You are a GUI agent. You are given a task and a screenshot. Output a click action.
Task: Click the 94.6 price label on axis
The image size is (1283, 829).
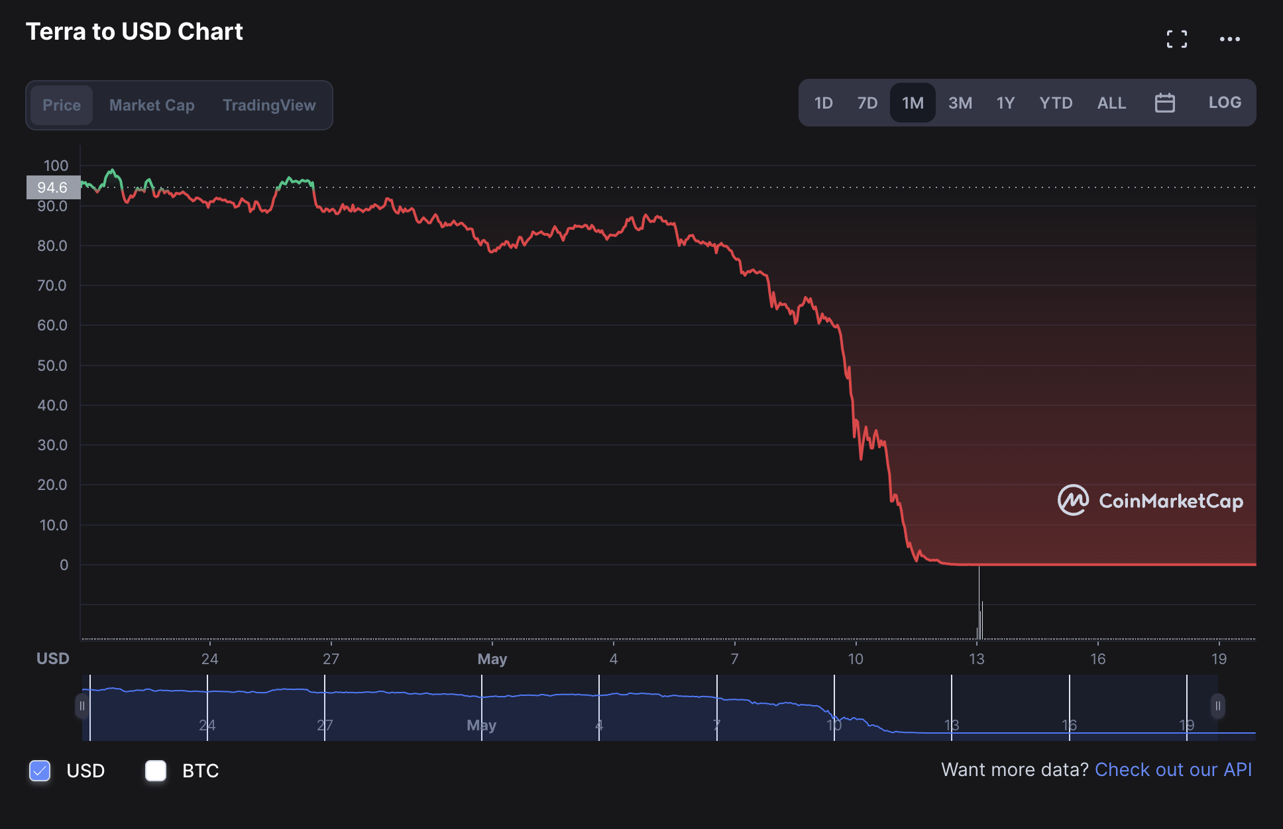[53, 187]
